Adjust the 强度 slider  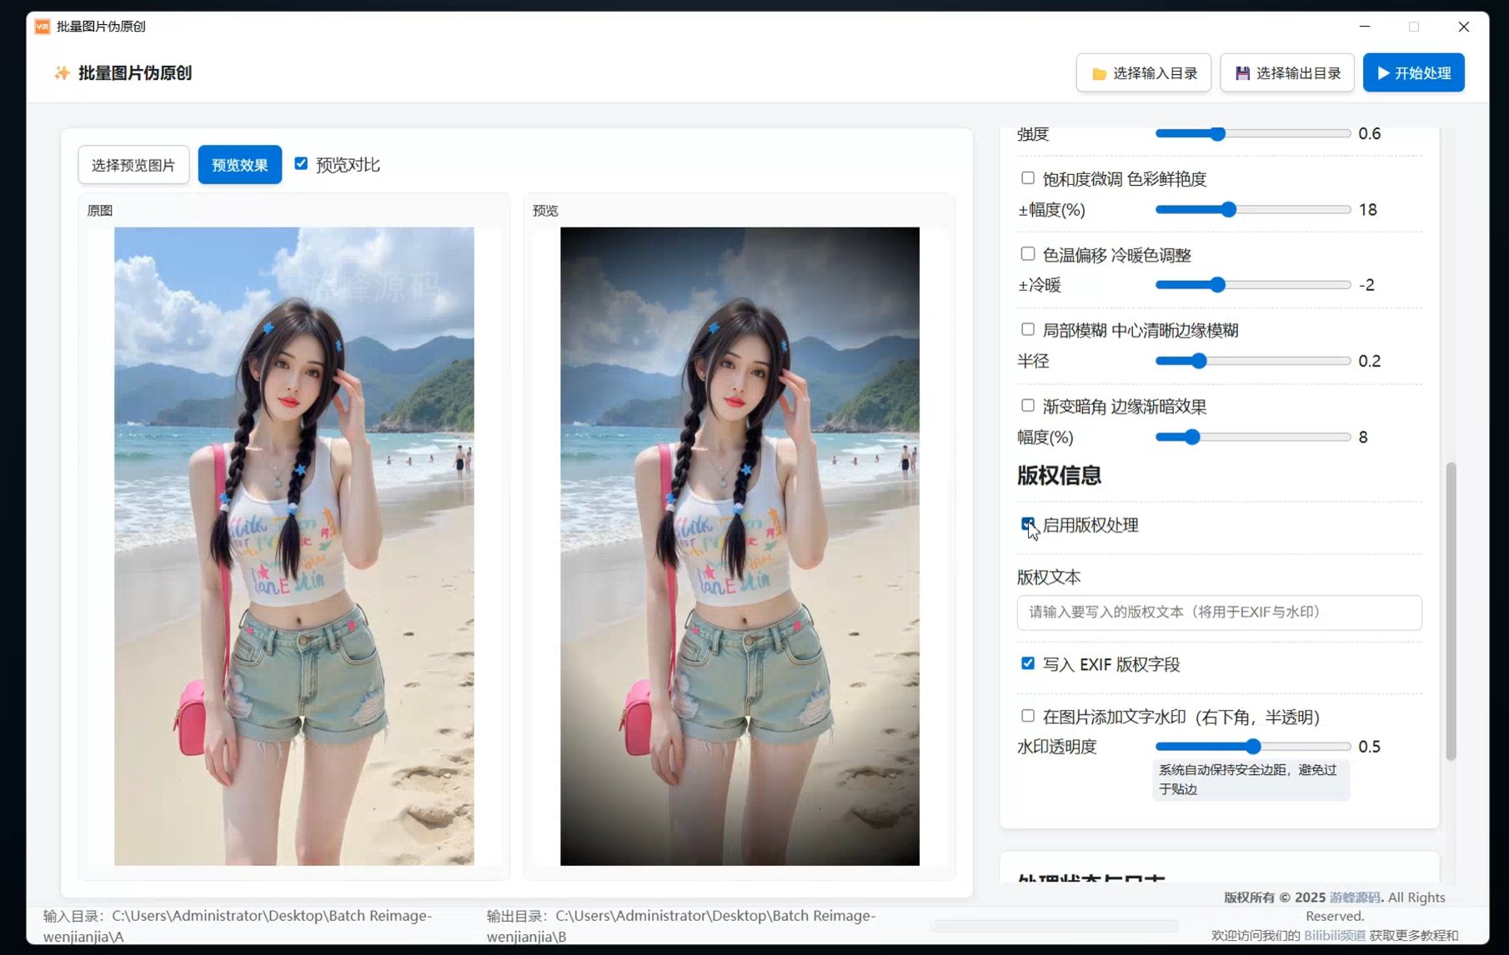pyautogui.click(x=1252, y=133)
